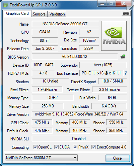
Task: Click the GPU field G84 M
Action: (45, 32)
